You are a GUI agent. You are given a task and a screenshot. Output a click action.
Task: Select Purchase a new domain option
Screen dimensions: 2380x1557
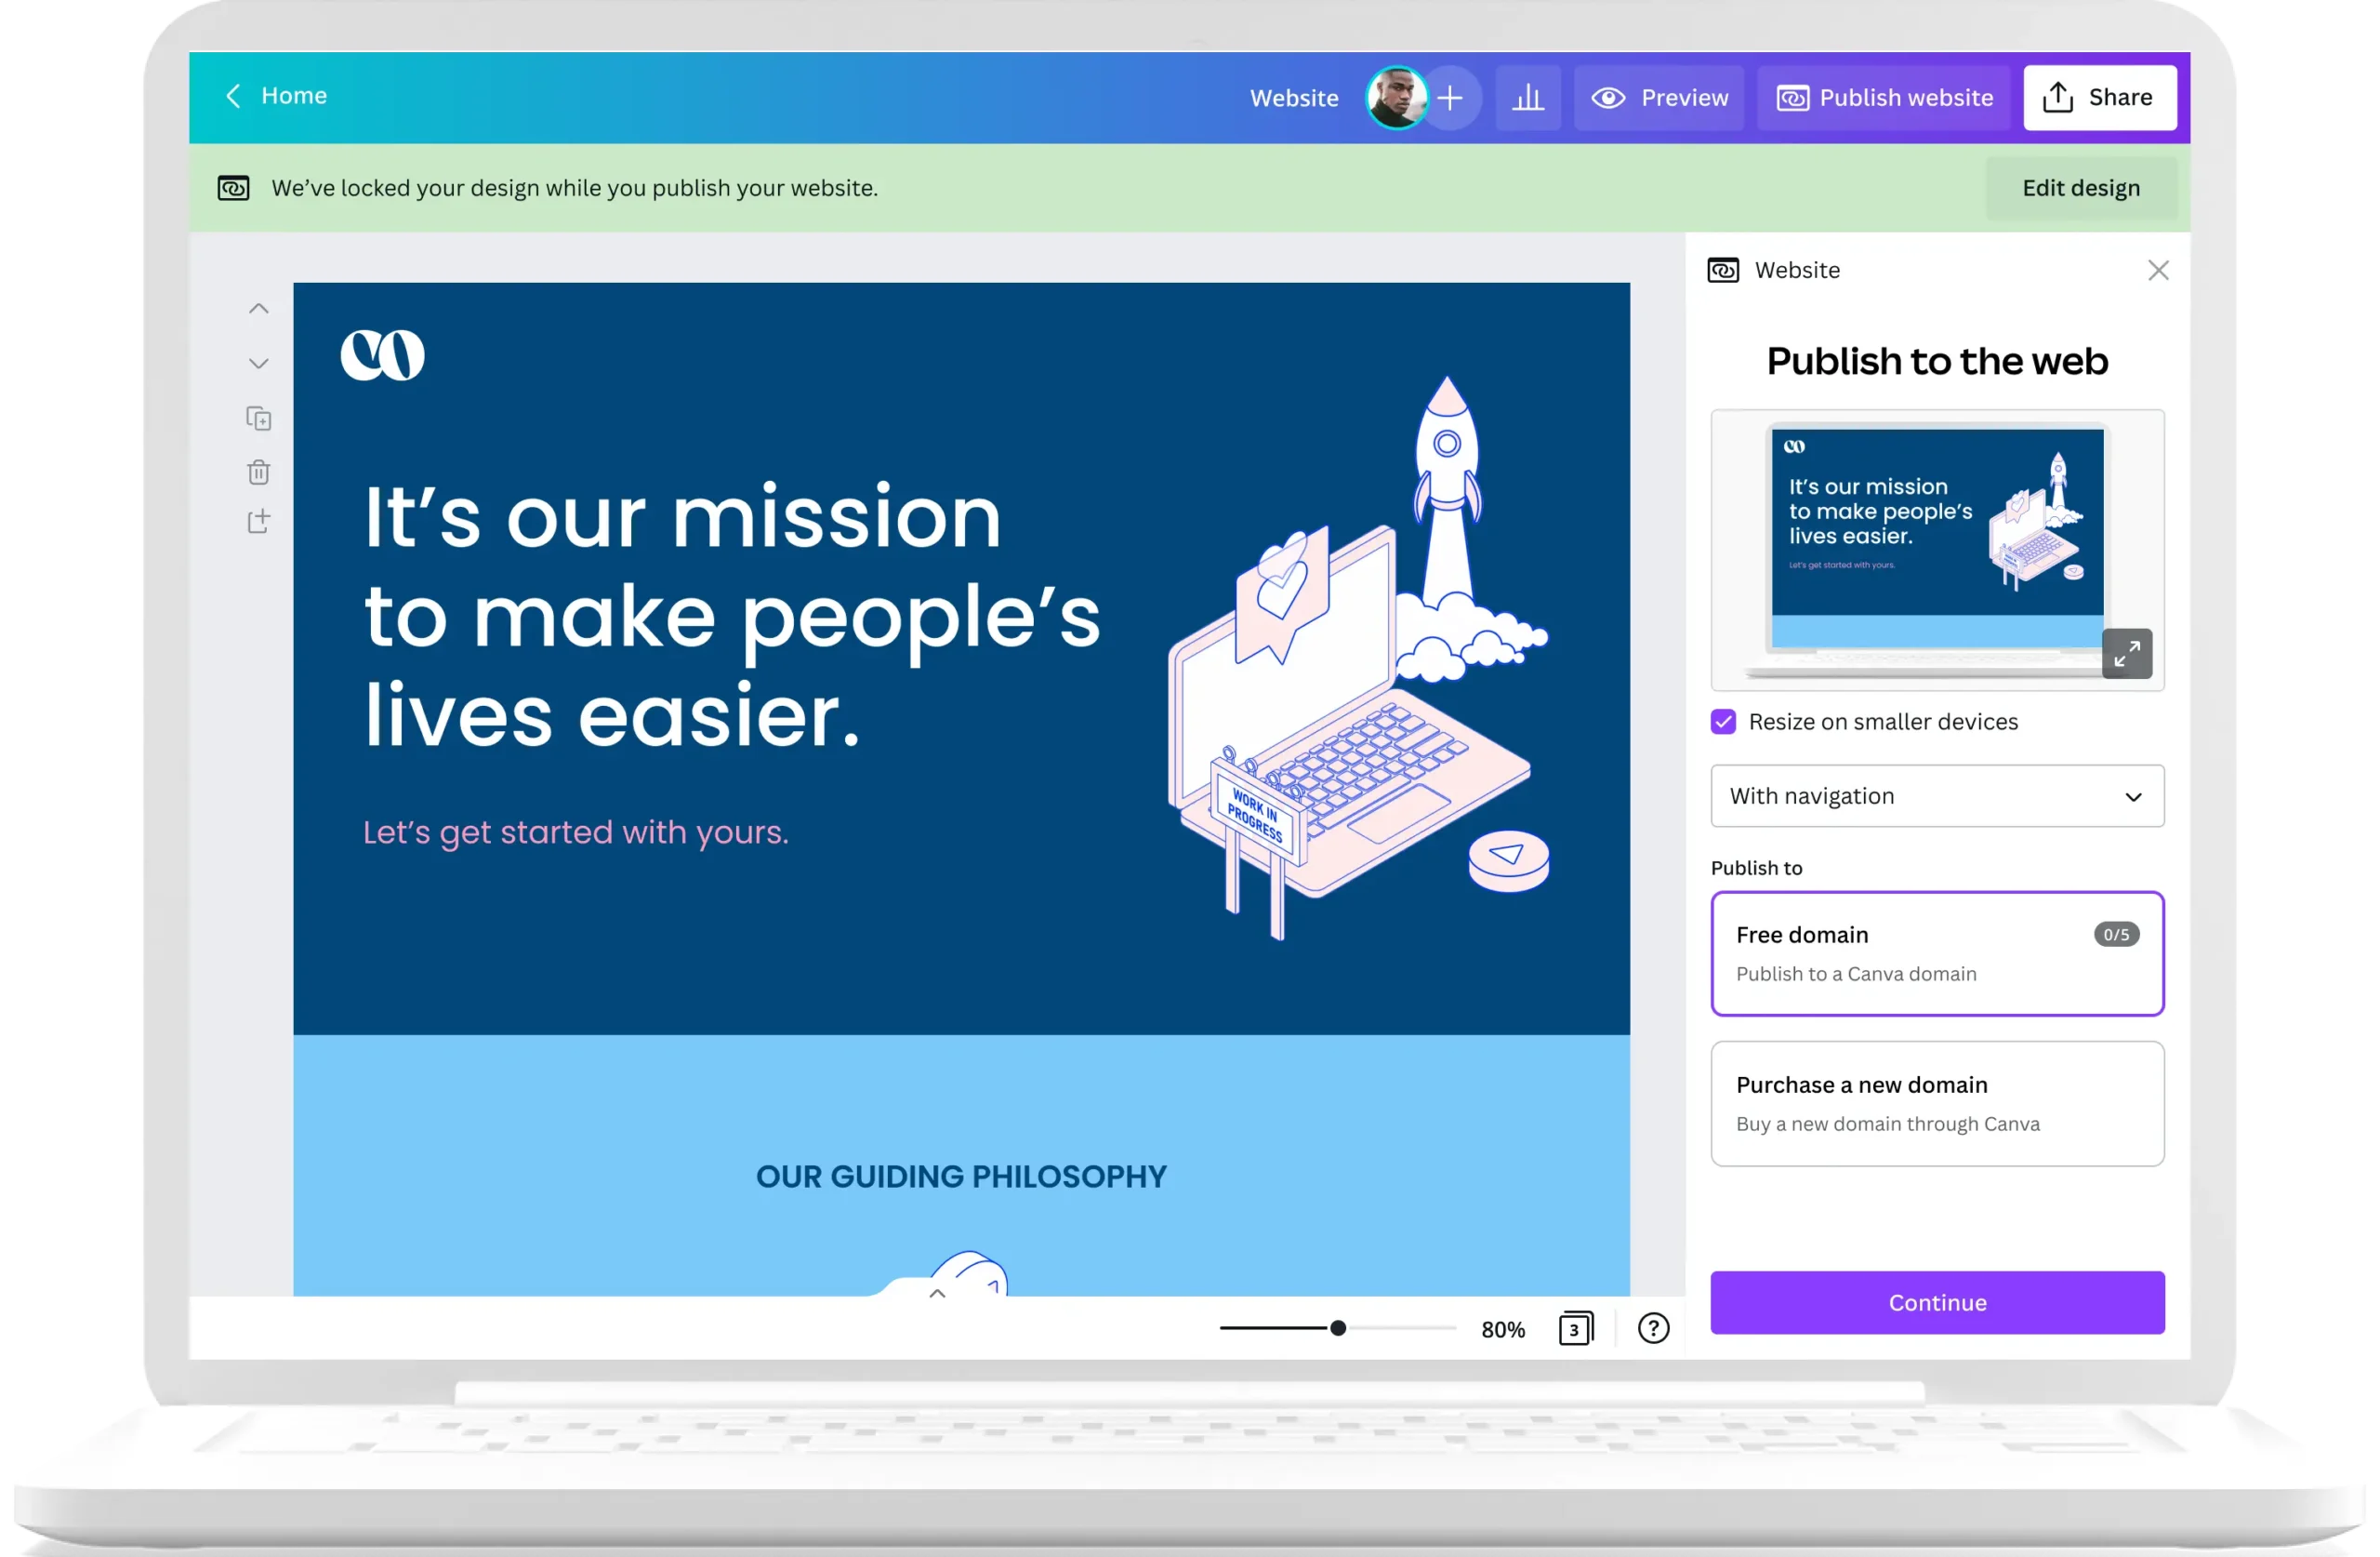coord(1937,1104)
